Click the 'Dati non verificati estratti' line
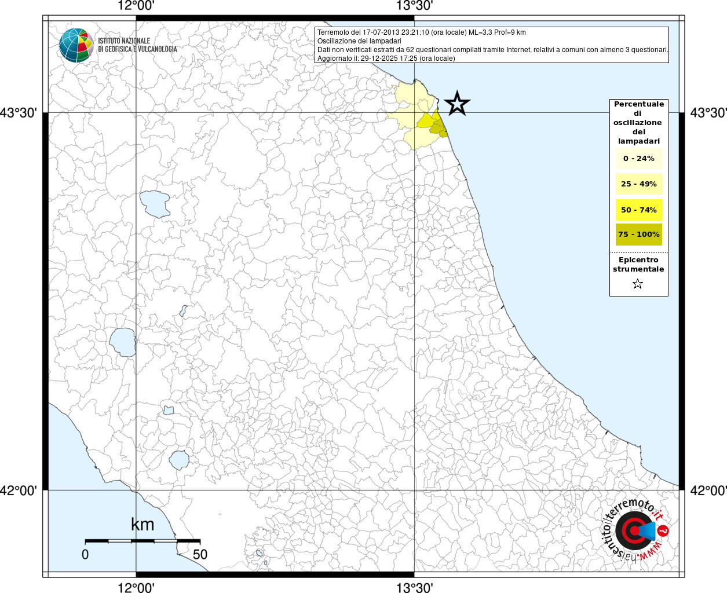This screenshot has height=593, width=727. 493,50
